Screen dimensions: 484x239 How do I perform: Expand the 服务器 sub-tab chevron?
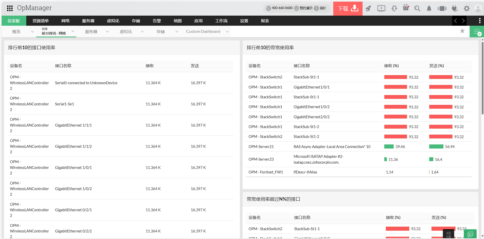pyautogui.click(x=107, y=32)
